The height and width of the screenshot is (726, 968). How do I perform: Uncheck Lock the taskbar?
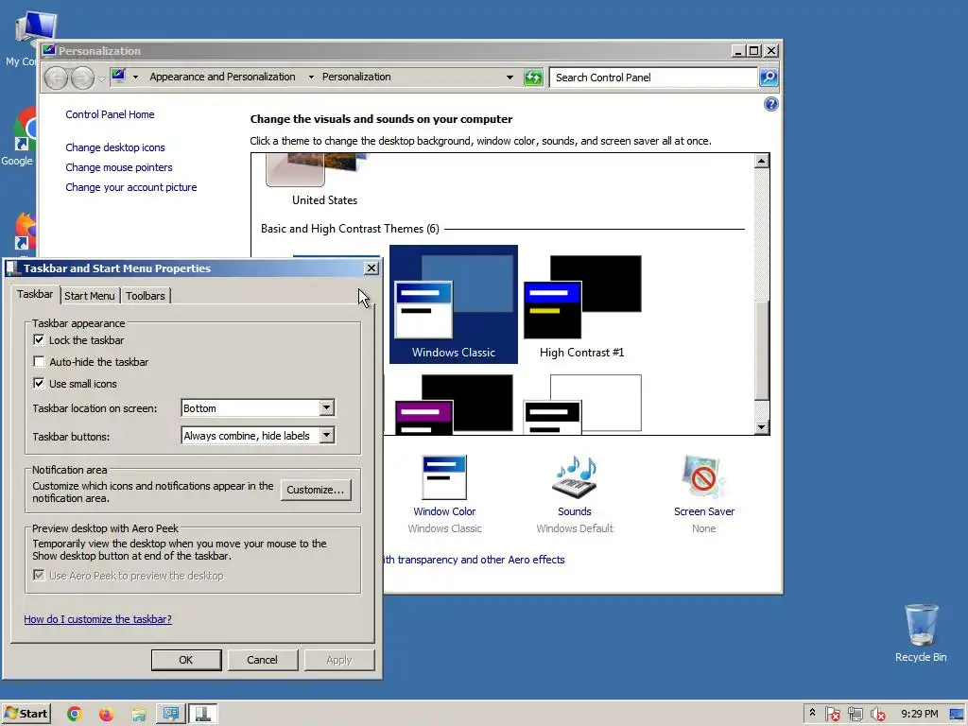coord(39,340)
